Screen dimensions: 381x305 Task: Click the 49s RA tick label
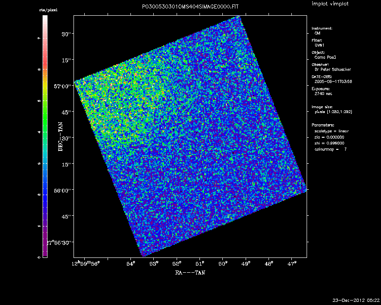246,264
